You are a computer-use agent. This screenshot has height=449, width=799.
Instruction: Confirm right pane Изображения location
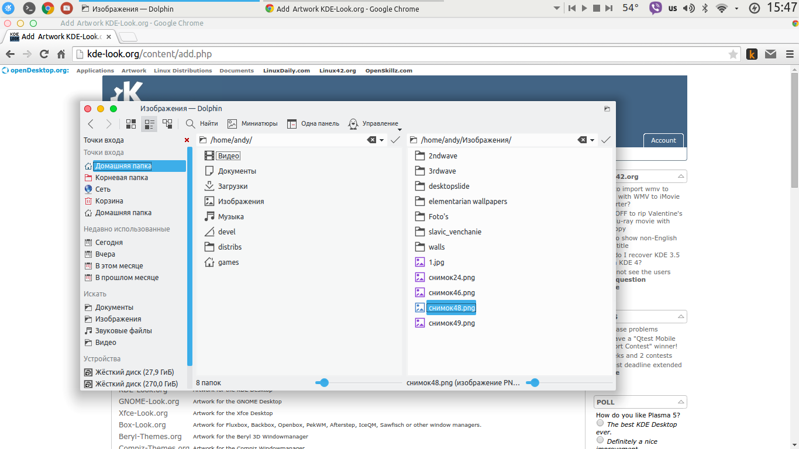click(606, 140)
